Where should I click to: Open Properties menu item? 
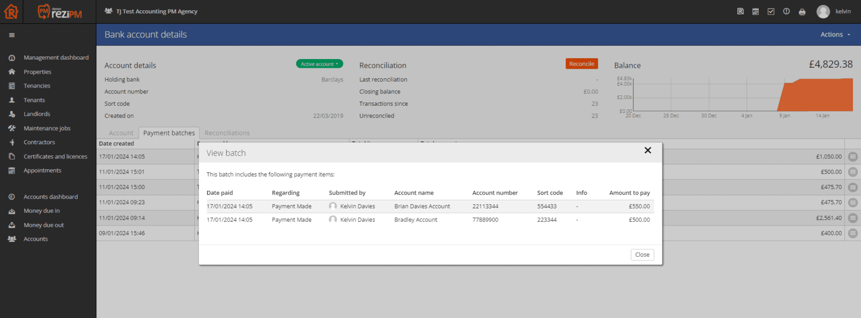click(37, 72)
